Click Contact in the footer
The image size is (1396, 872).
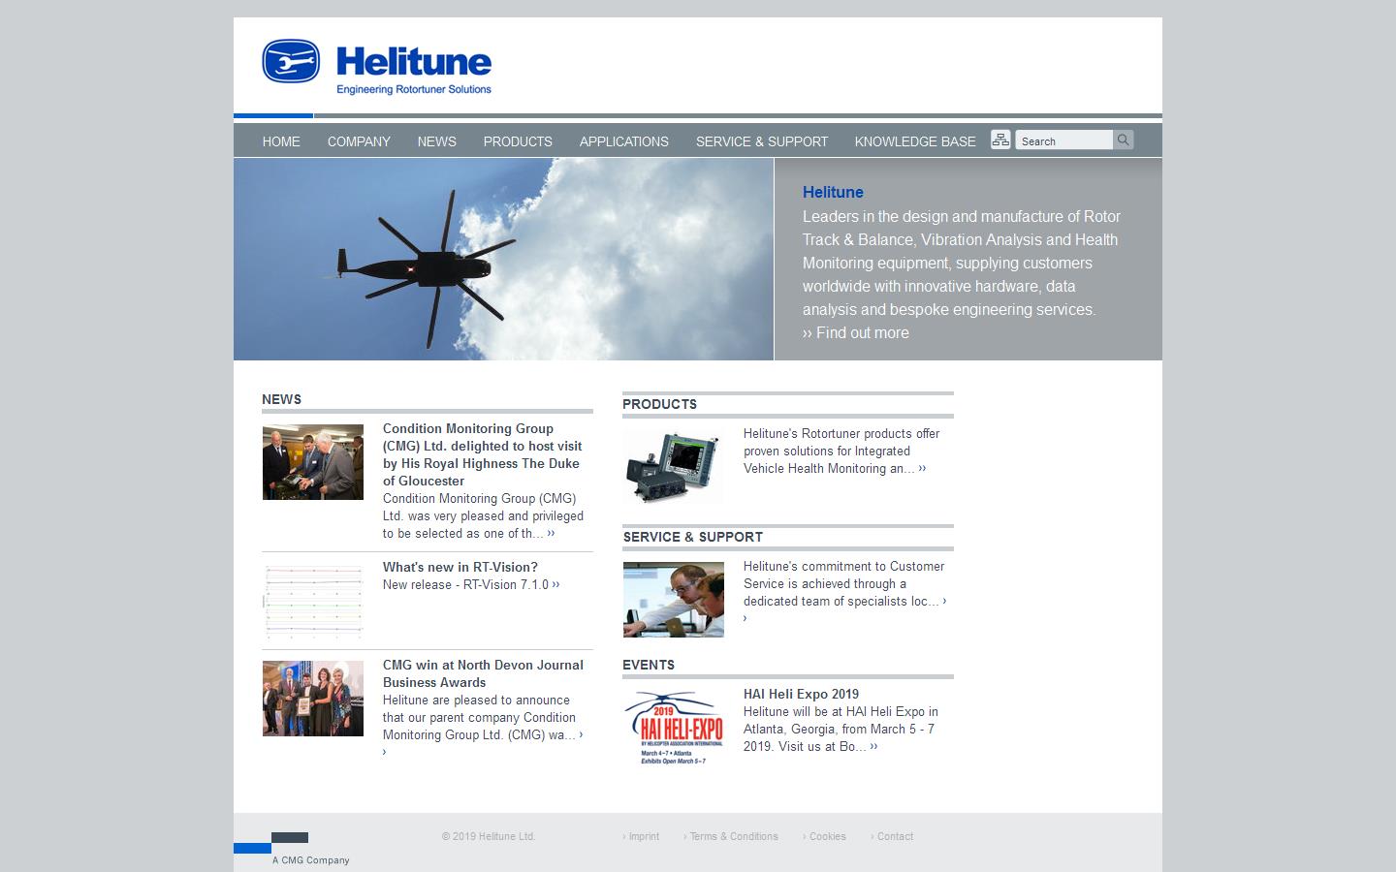895,836
